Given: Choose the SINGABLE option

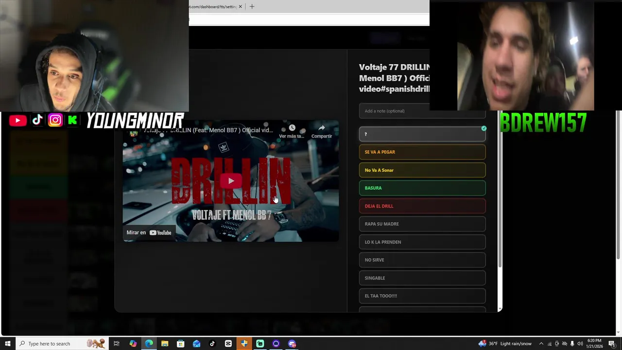Looking at the screenshot, I should click(422, 278).
